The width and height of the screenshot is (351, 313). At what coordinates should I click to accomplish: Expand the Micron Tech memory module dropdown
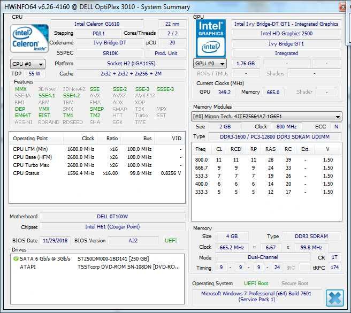[266, 117]
